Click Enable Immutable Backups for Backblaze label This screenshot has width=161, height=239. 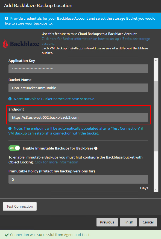(x=58, y=148)
